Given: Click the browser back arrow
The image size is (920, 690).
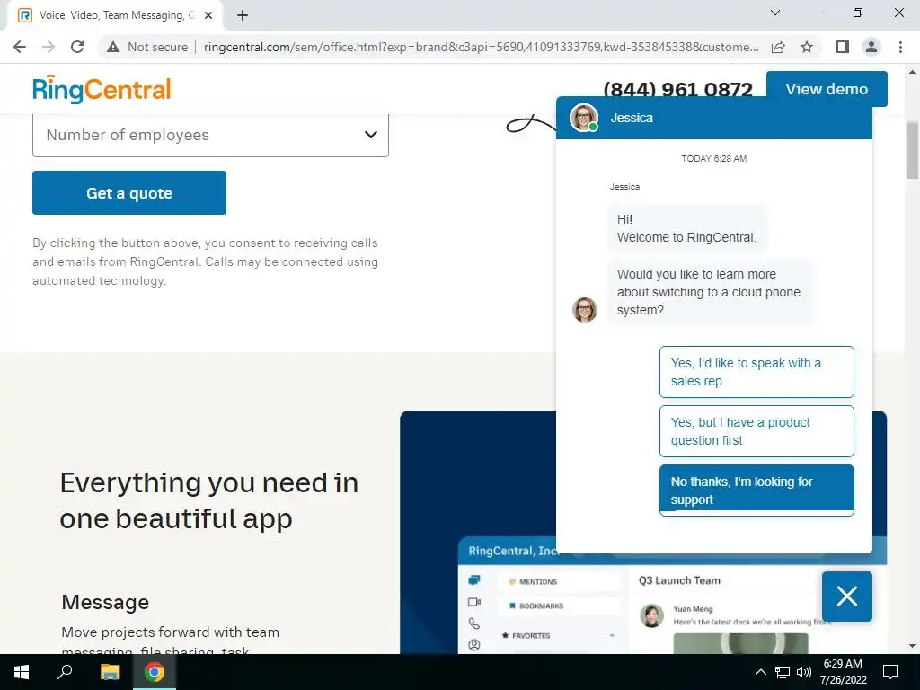Looking at the screenshot, I should (20, 47).
